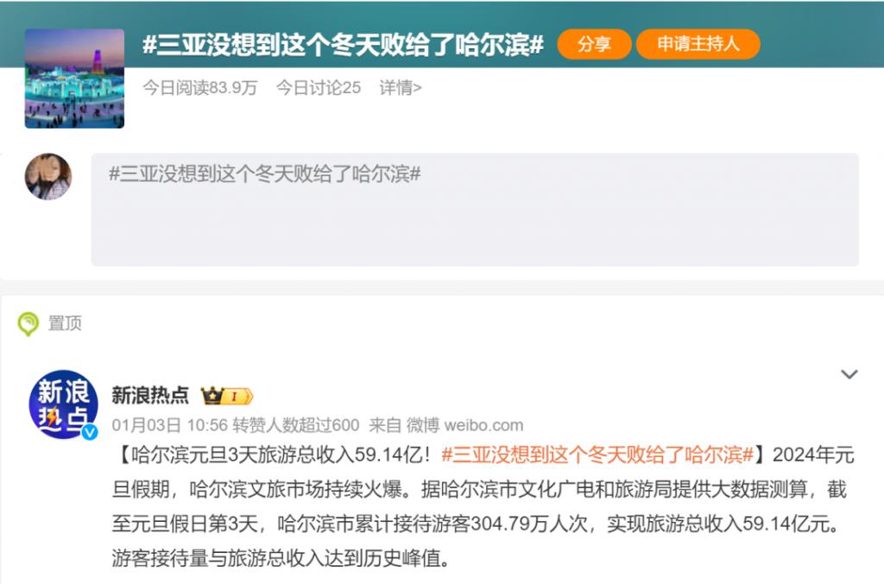
Task: Click the 今日讨论25 discussion count
Action: click(319, 87)
